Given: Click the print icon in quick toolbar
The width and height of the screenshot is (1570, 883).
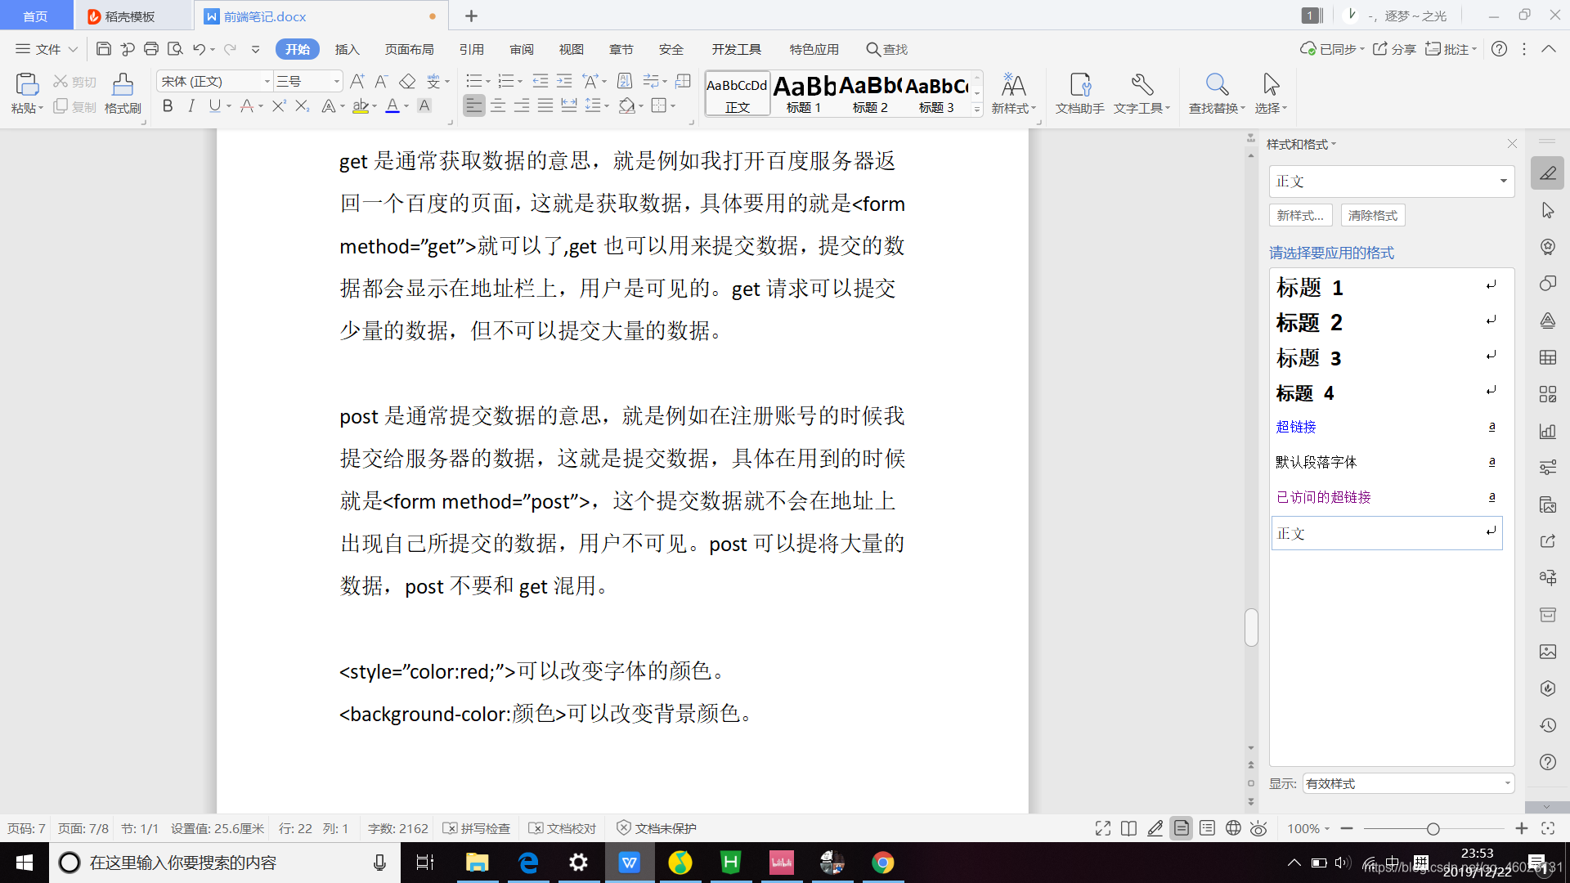Looking at the screenshot, I should tap(150, 49).
